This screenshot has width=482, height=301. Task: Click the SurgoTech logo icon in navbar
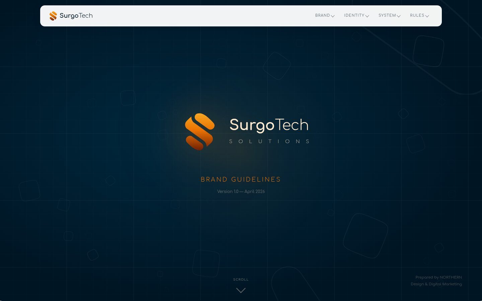click(53, 16)
